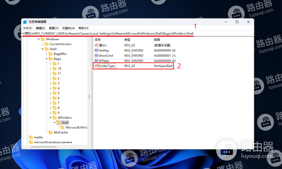Click the NotSpecified data cell
This screenshot has height=169, width=282.
[x=163, y=66]
